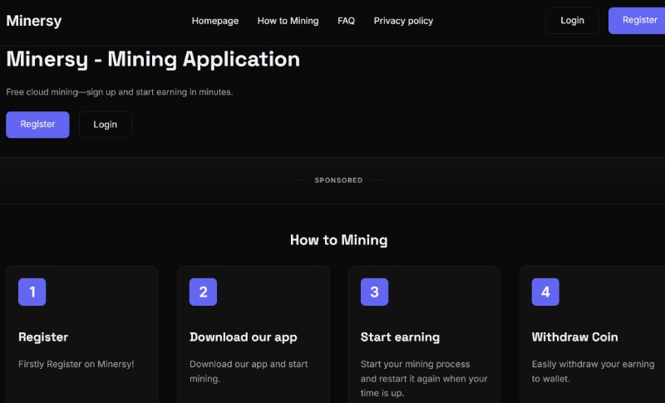Click the step 4 number badge
665x403 pixels.
pyautogui.click(x=545, y=292)
